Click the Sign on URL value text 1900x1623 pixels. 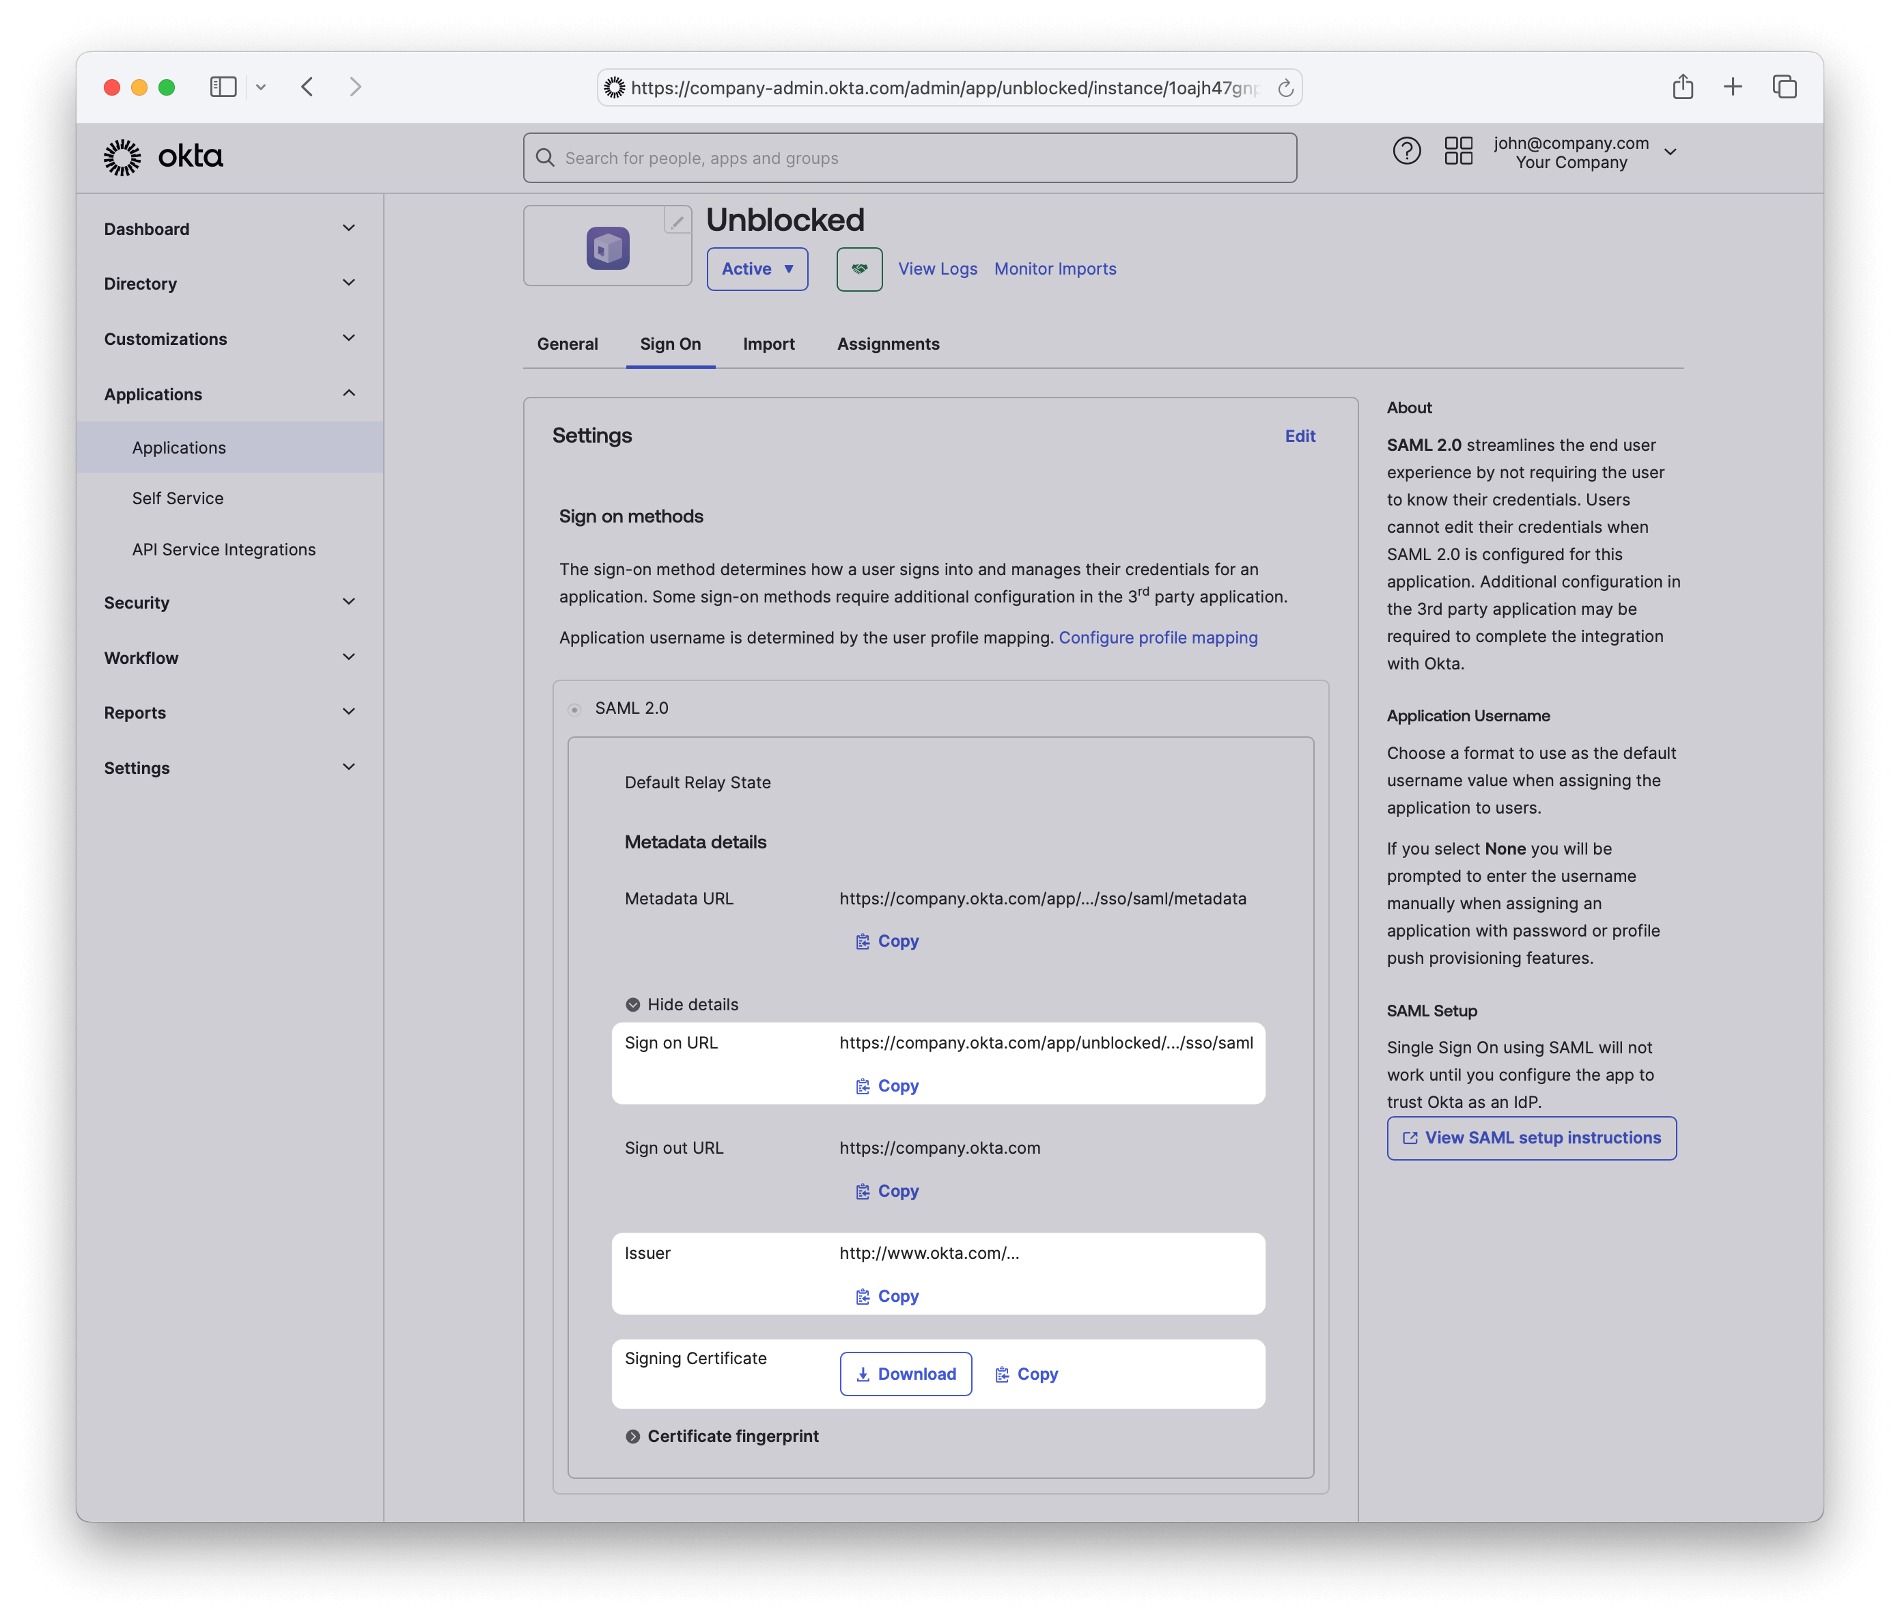click(x=1046, y=1042)
